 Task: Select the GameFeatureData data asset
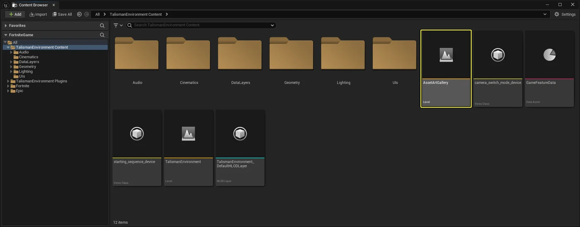pyautogui.click(x=549, y=68)
